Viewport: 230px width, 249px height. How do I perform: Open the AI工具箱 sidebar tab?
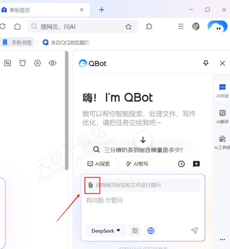[x=222, y=142]
